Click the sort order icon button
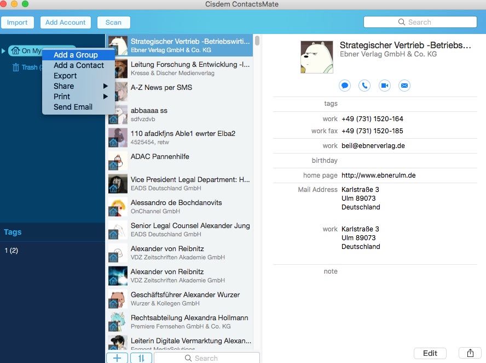 [141, 358]
